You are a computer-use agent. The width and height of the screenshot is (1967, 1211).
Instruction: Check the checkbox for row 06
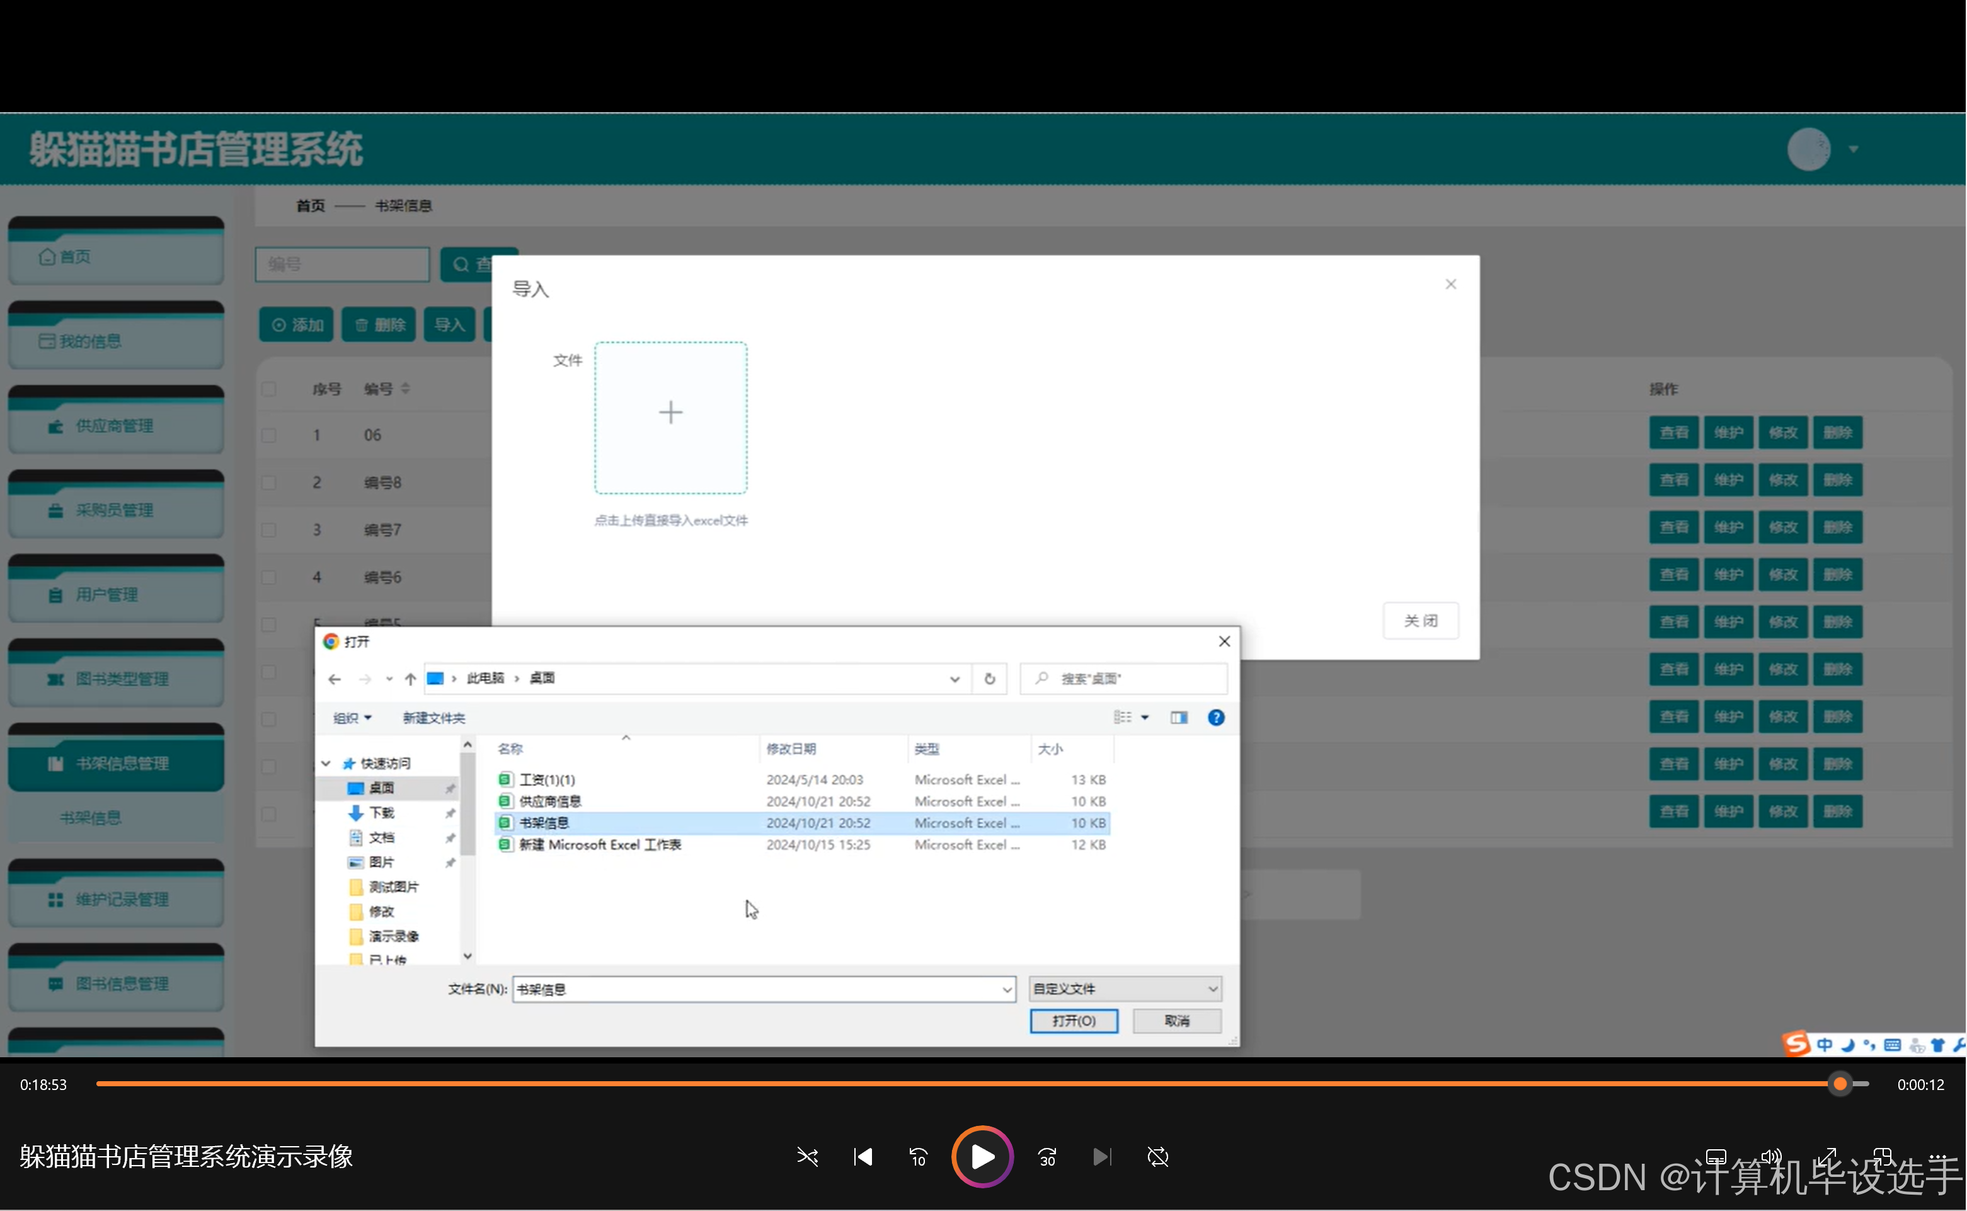tap(269, 435)
